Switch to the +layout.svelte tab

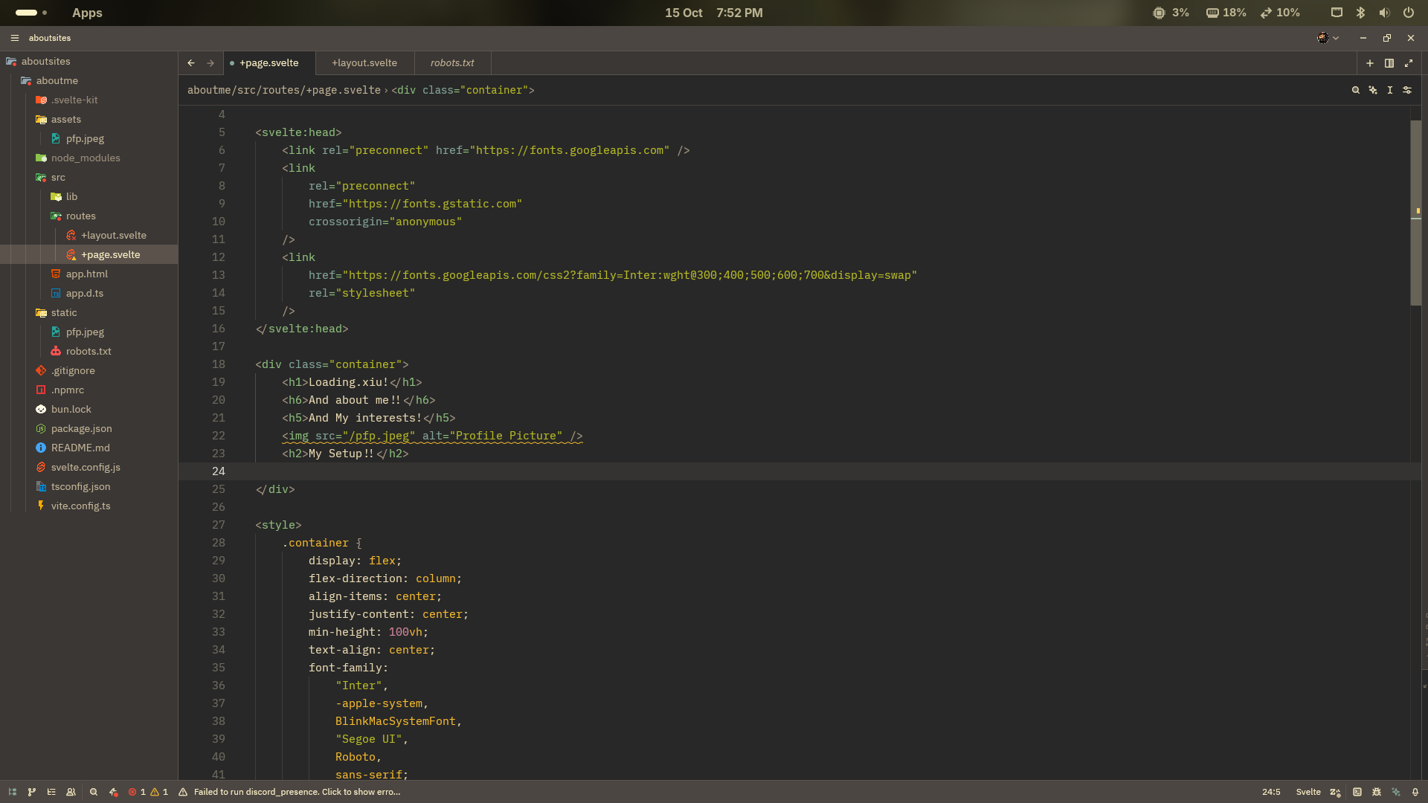[364, 62]
